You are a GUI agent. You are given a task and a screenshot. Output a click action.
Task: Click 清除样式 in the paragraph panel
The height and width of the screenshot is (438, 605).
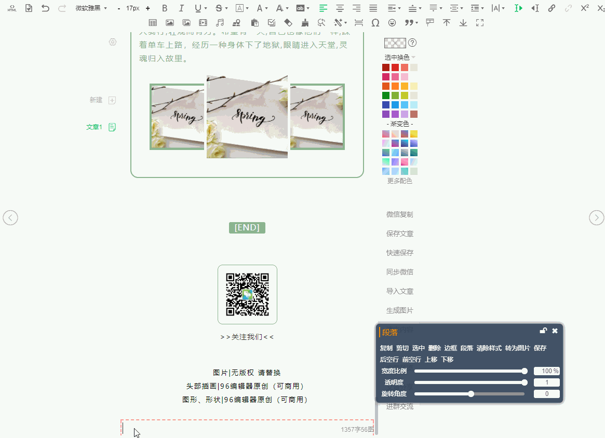point(489,348)
